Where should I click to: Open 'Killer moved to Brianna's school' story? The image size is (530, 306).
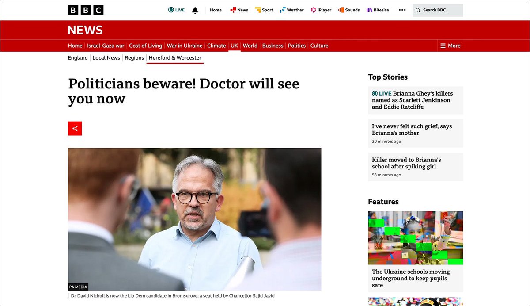[416, 167]
